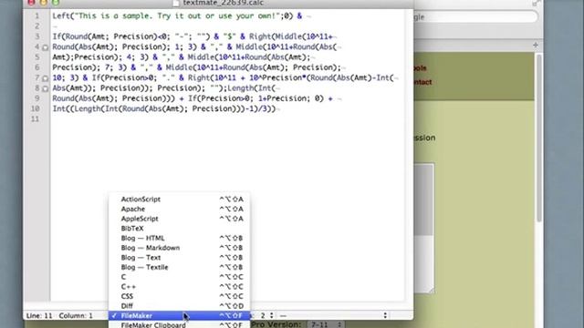Switch language to CSS

pyautogui.click(x=179, y=296)
